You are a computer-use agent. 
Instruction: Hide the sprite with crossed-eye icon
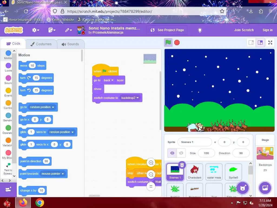coord(181,153)
